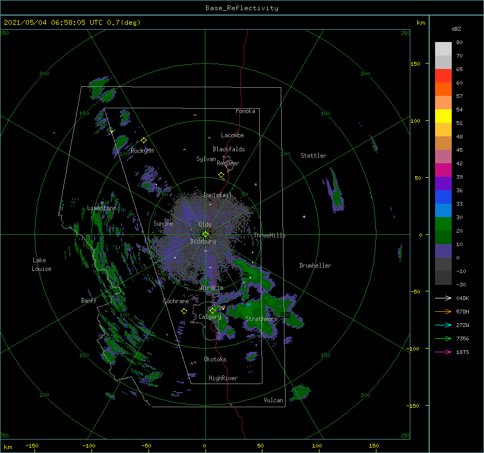Click the Blackfalds city label
The height and width of the screenshot is (453, 484).
pyautogui.click(x=229, y=149)
